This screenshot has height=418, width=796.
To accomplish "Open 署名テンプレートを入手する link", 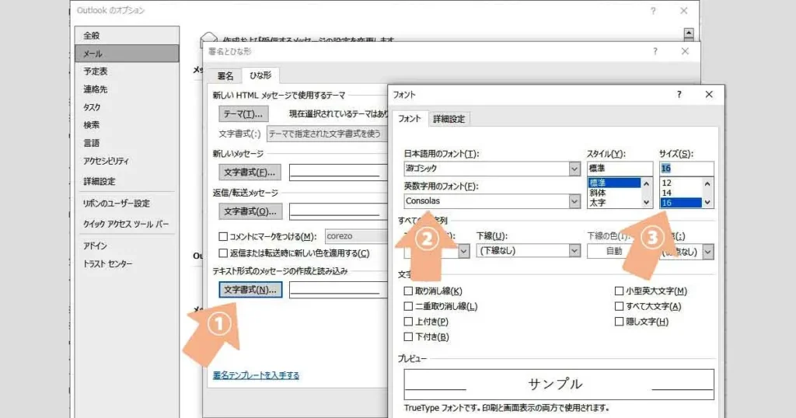I will pyautogui.click(x=256, y=375).
